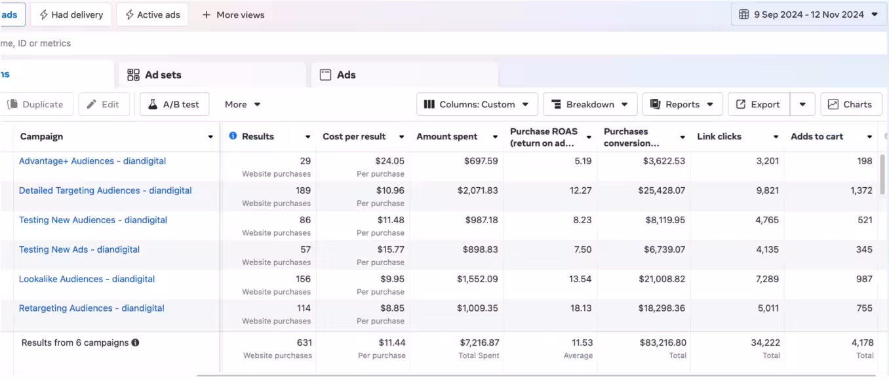Open the Purchase ROAS column arrow

589,137
